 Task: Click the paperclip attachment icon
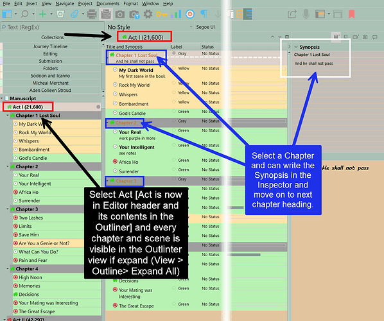[x=74, y=14]
